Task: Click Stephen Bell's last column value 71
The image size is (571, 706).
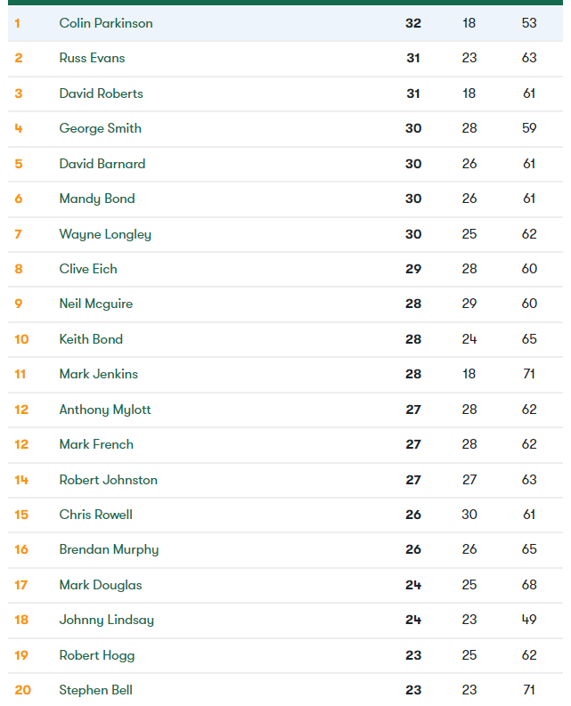Action: point(529,690)
